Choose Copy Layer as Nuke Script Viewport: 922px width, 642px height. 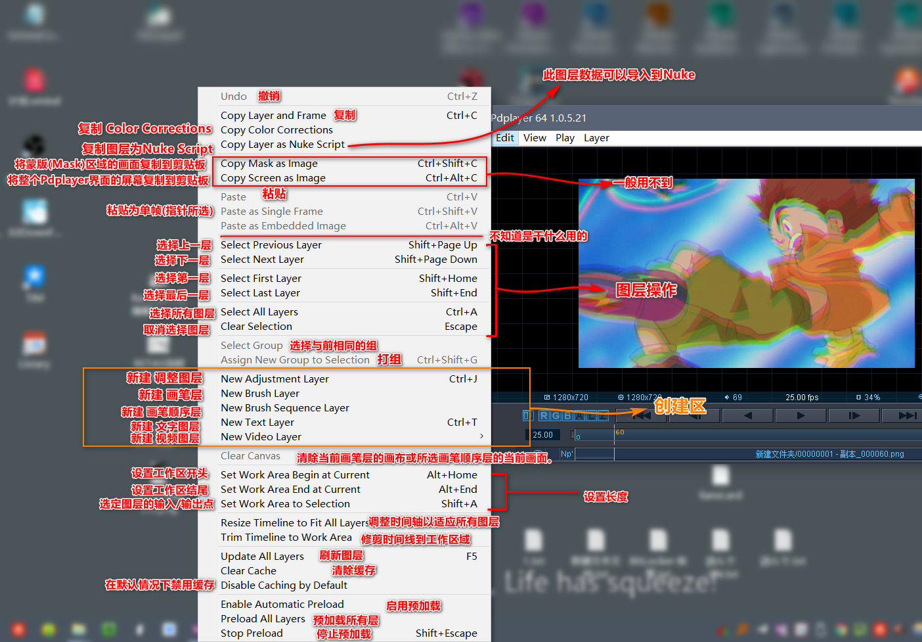click(282, 145)
